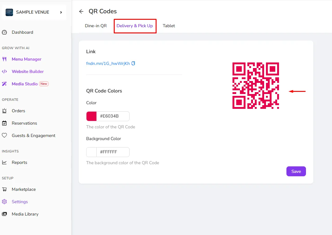The image size is (332, 235).
Task: Click the Media Studio magic wand icon
Action: 4,84
